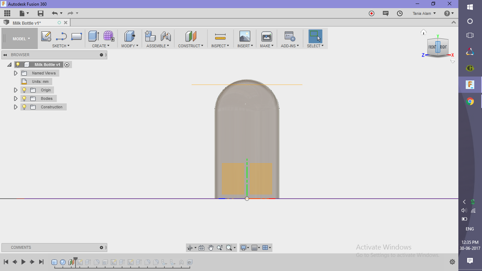Image resolution: width=482 pixels, height=271 pixels.
Task: Open Display Settings monitor dropdown
Action: coord(245,248)
